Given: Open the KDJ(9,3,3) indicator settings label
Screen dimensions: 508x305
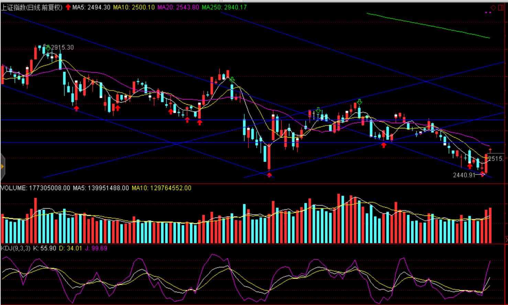Looking at the screenshot, I should tap(15, 248).
